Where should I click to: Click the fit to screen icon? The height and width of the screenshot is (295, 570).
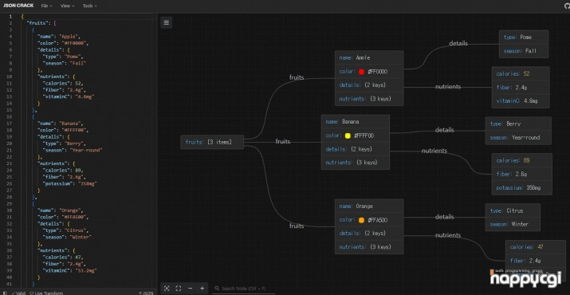coord(179,288)
